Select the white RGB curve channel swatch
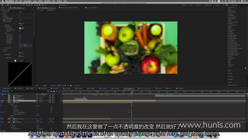 click(x=15, y=61)
